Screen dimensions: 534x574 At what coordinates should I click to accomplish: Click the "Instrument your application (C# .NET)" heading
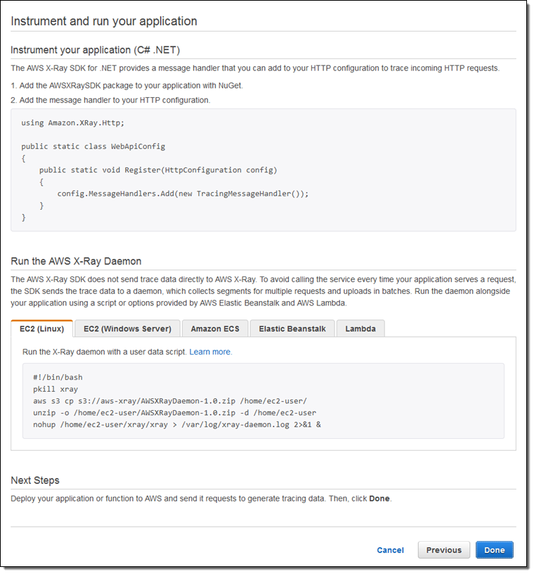point(96,50)
